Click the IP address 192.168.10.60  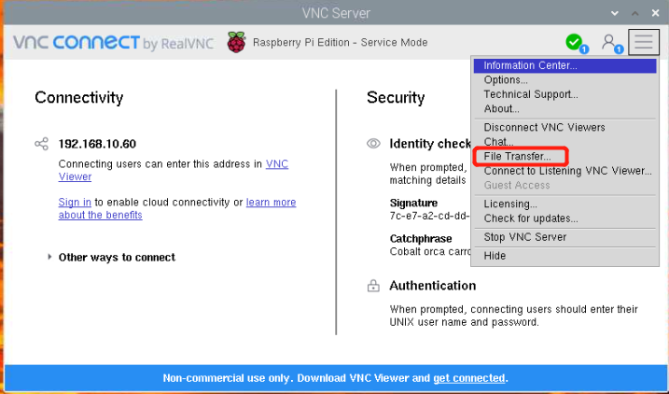click(x=97, y=144)
